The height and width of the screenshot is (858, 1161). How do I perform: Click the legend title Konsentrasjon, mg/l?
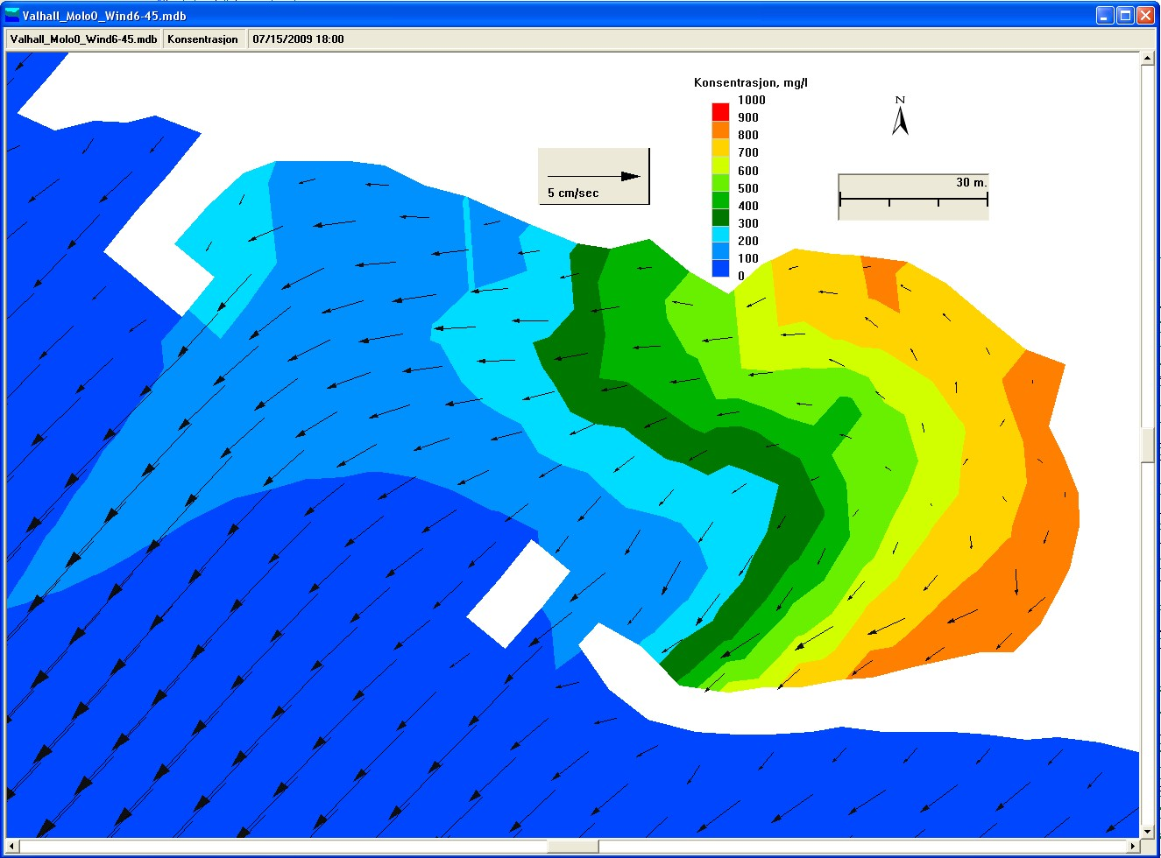click(x=751, y=83)
